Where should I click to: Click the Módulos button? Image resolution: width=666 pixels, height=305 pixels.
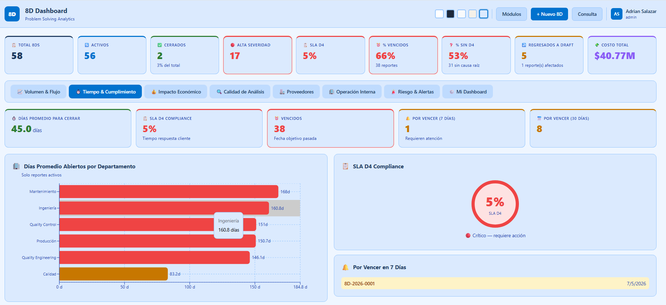[512, 14]
